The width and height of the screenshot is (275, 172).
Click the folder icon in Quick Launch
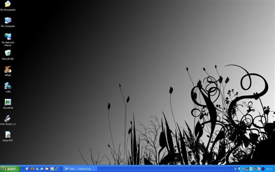(x=47, y=169)
